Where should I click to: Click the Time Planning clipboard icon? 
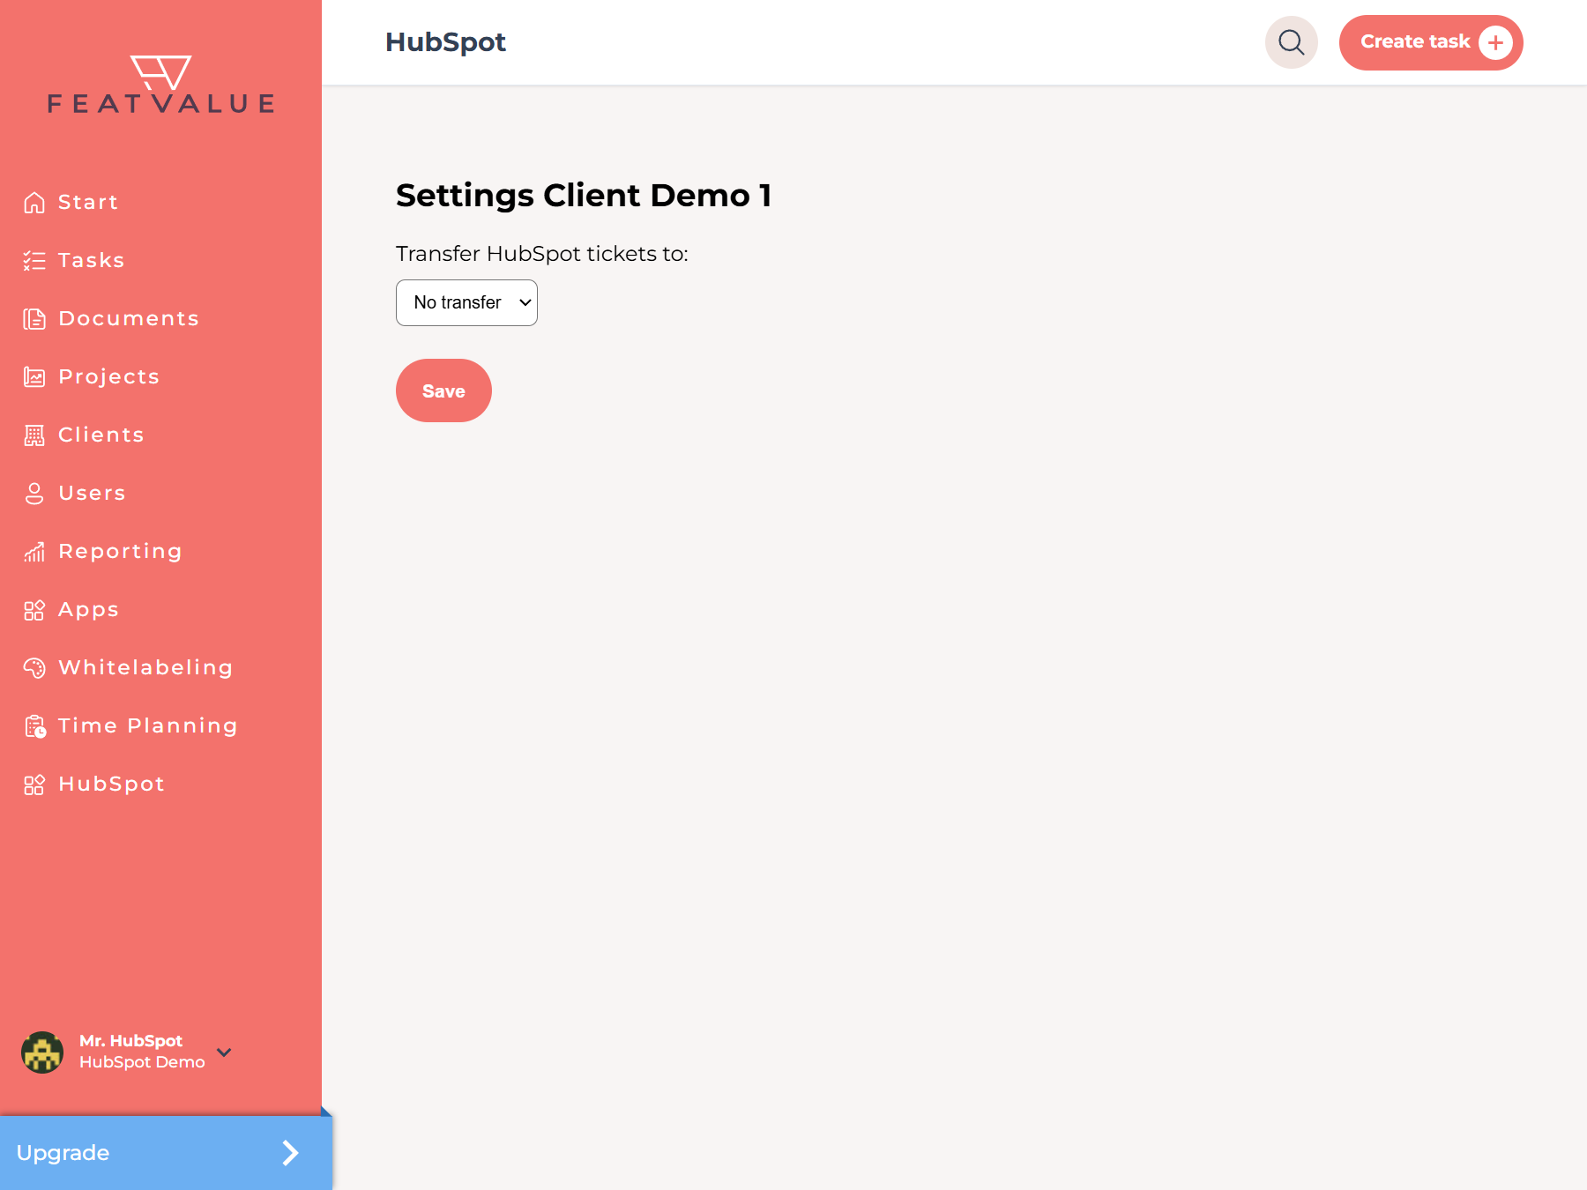pos(34,726)
